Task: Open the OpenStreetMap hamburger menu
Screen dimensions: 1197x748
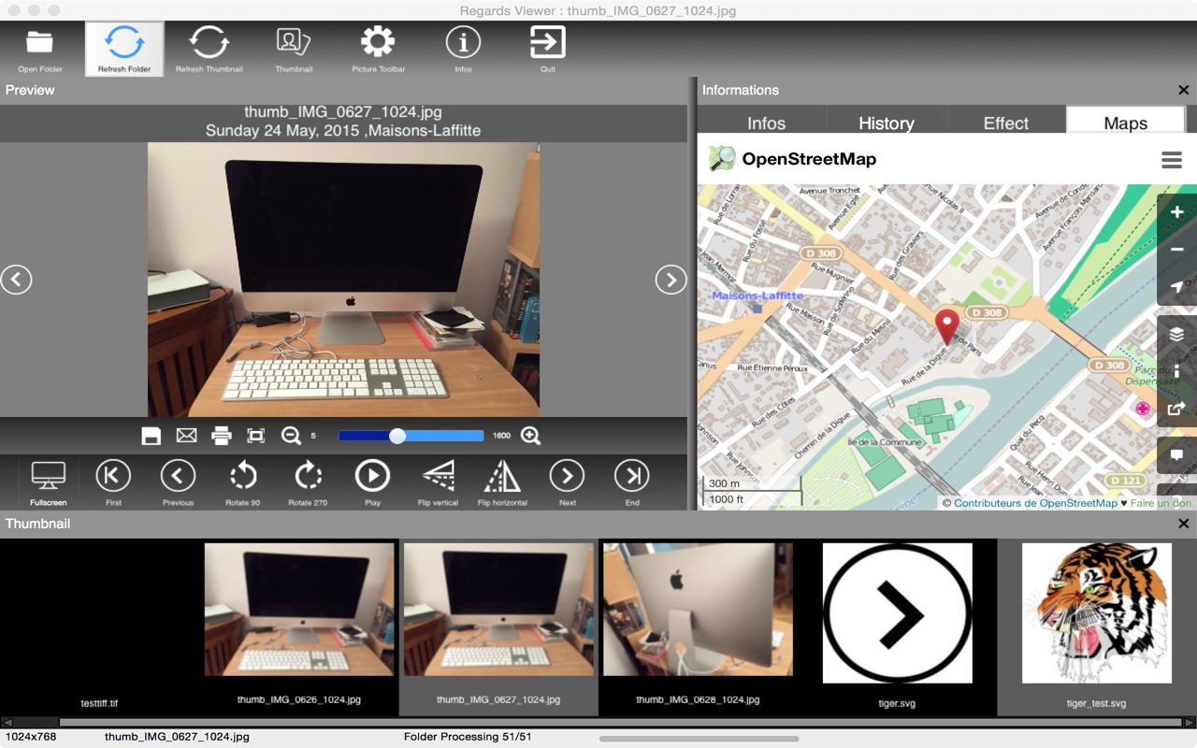Action: point(1171,160)
